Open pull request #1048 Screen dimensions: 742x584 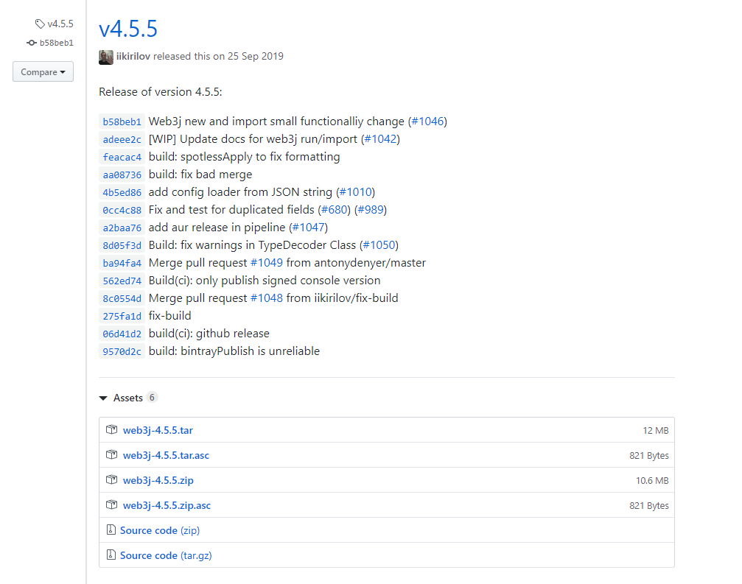click(267, 298)
